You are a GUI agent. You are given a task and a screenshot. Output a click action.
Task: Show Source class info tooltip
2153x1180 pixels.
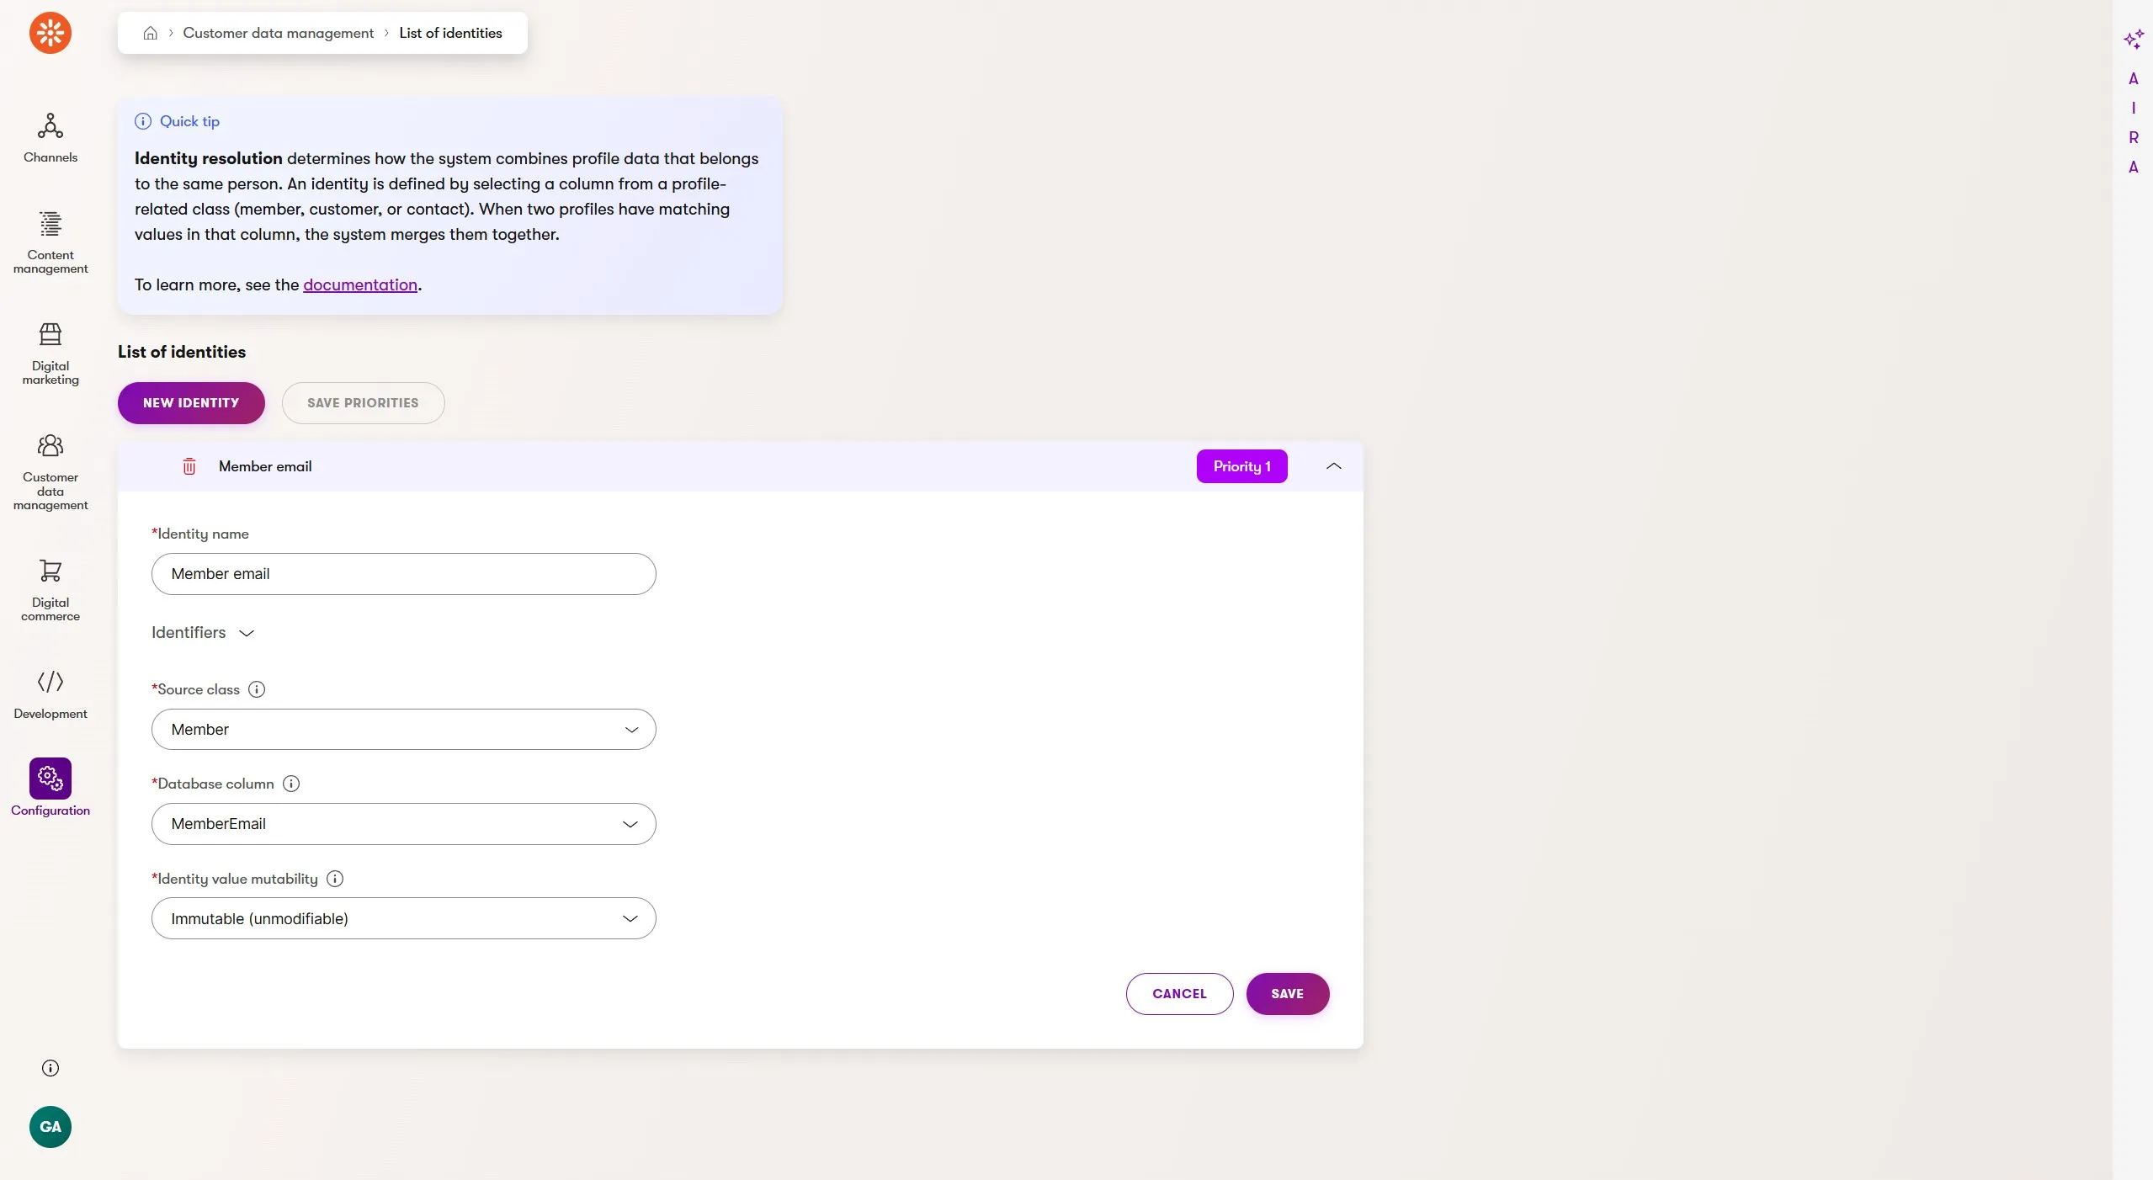click(x=257, y=689)
